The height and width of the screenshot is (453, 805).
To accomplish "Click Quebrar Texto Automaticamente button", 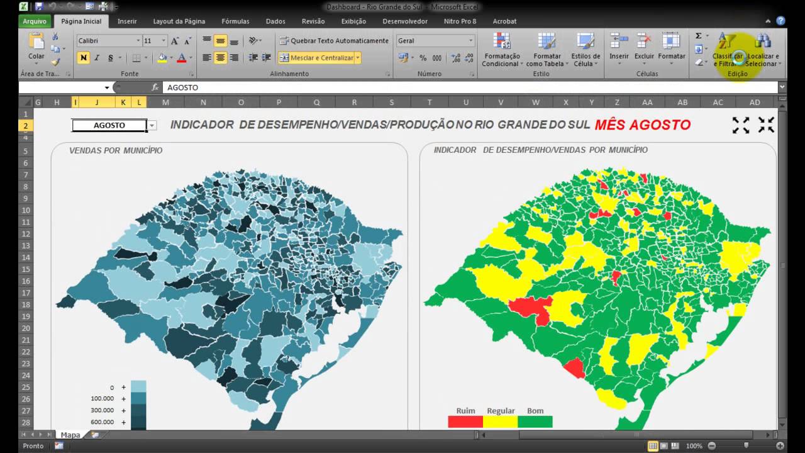I will coord(335,41).
